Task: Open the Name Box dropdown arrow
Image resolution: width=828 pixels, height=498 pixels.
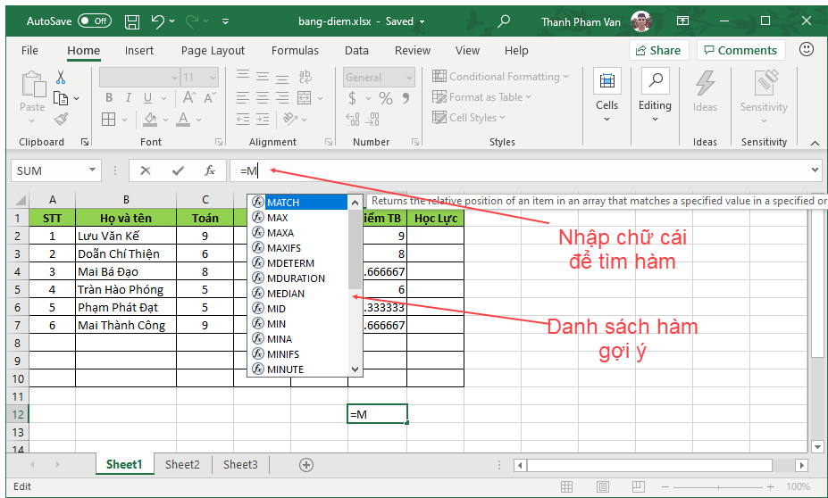Action: (92, 170)
